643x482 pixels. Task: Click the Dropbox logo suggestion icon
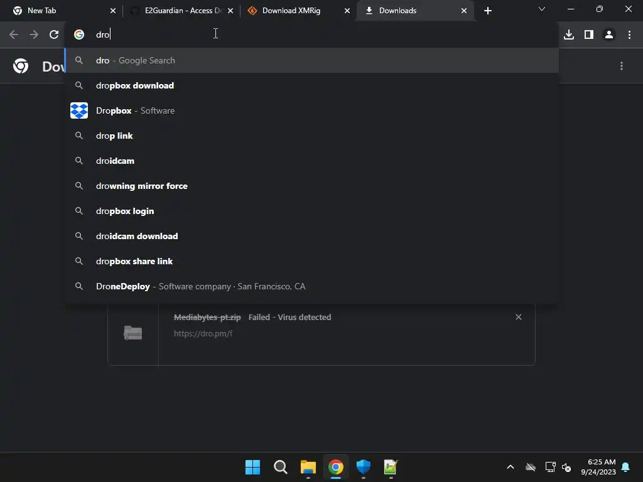coord(79,110)
